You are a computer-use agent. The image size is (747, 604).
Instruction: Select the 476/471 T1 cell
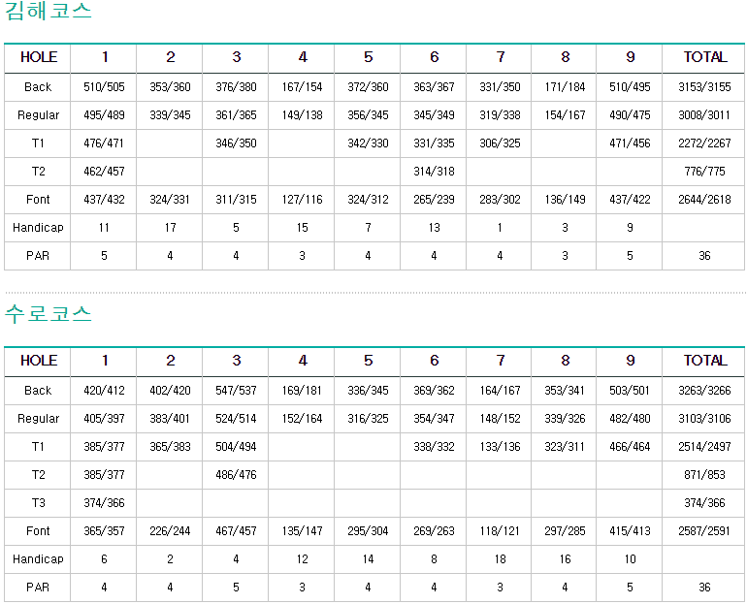(104, 143)
